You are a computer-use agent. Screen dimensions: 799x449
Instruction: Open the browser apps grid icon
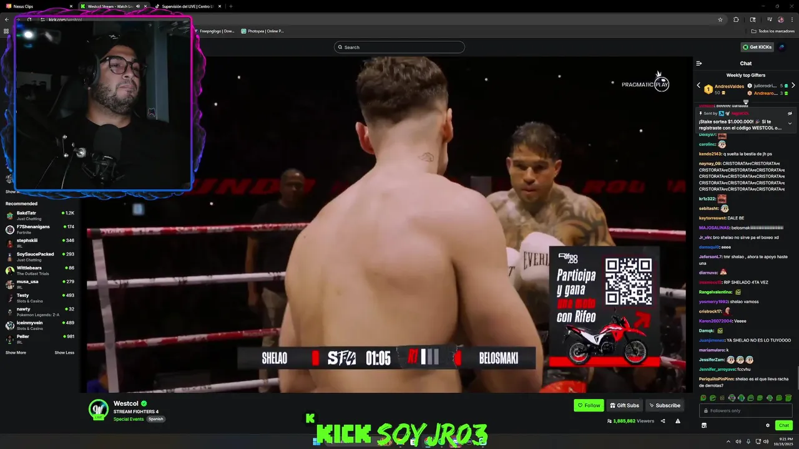[6, 31]
